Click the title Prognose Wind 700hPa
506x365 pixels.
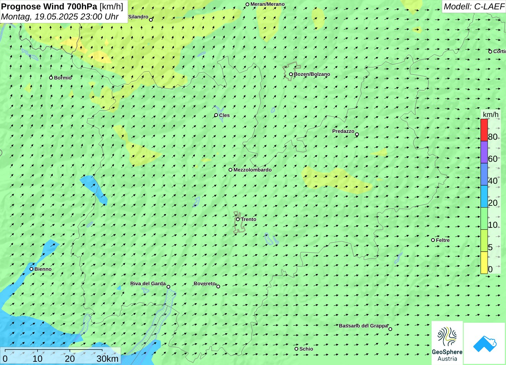(49, 6)
